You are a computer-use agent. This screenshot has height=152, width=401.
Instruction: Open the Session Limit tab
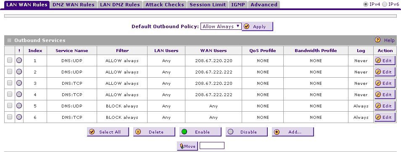(x=208, y=5)
